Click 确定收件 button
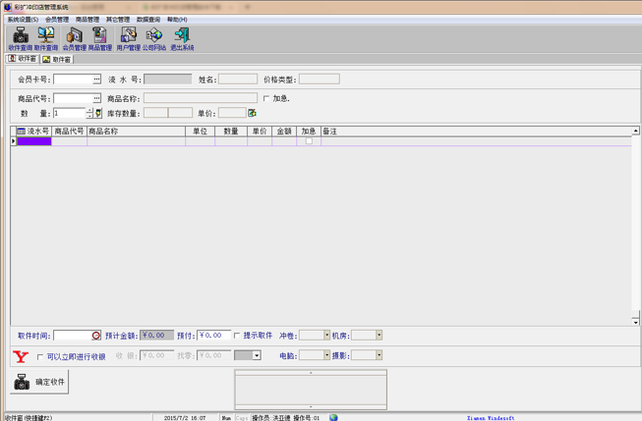Image resolution: width=642 pixels, height=421 pixels. tap(39, 382)
